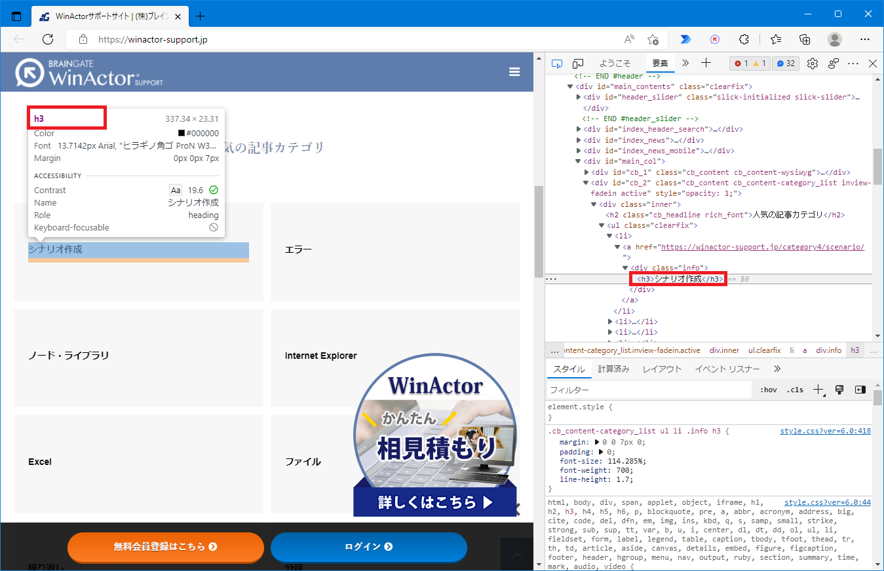Open the DevTools settings gear
Screen dimensions: 884x571
(x=812, y=63)
